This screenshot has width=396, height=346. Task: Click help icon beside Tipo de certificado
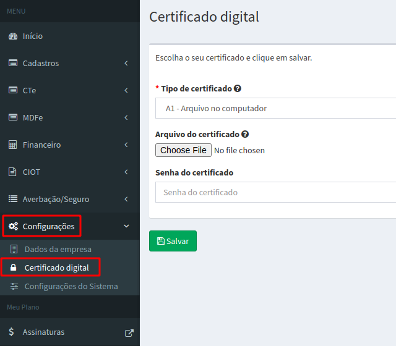click(x=238, y=88)
